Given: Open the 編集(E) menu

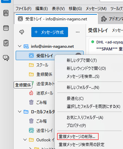Looking at the screenshot, I should [42, 9].
